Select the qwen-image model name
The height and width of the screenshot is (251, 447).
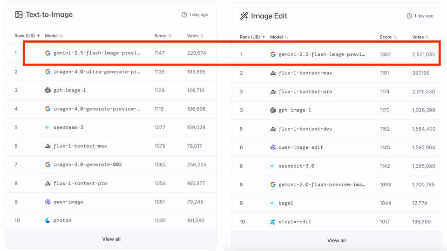[x=68, y=202]
